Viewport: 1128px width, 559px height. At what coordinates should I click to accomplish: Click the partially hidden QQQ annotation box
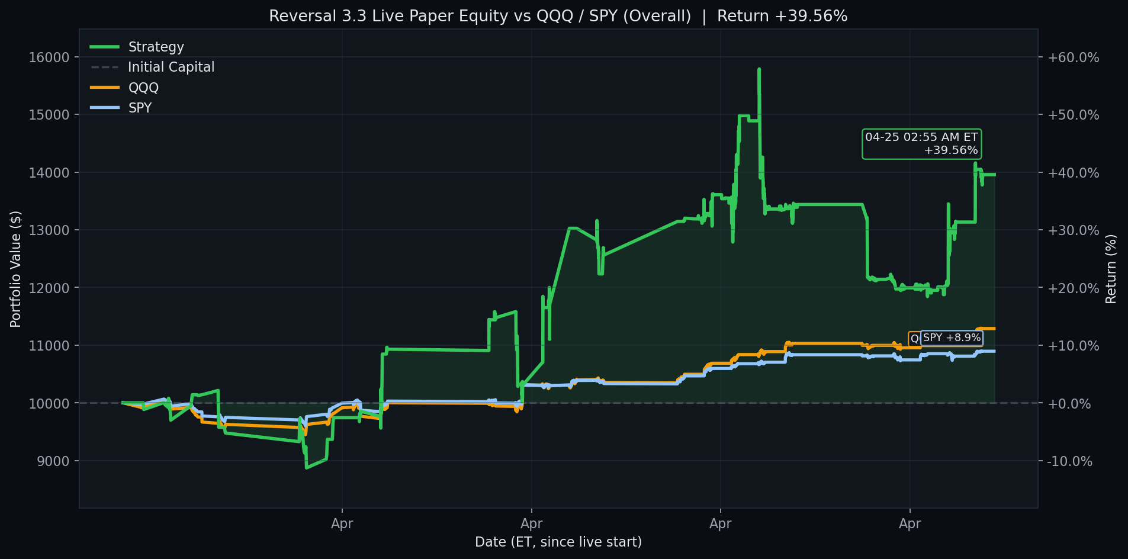click(915, 338)
